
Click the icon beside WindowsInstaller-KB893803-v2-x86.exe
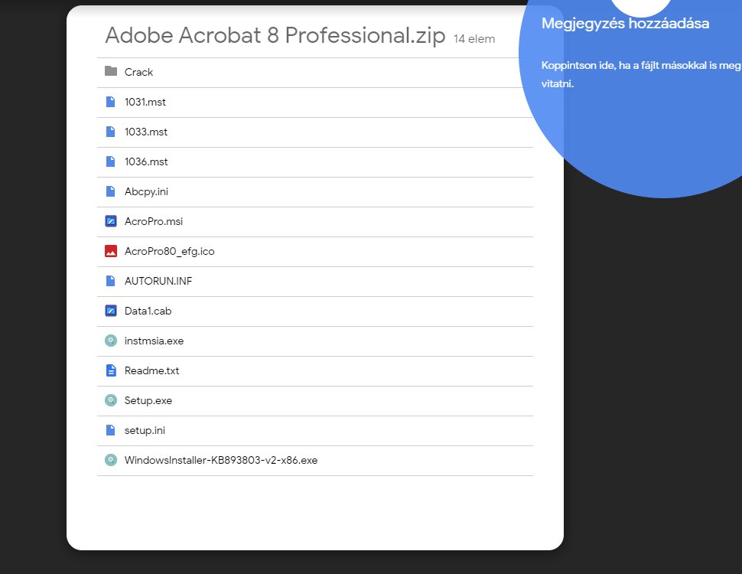pyautogui.click(x=111, y=460)
